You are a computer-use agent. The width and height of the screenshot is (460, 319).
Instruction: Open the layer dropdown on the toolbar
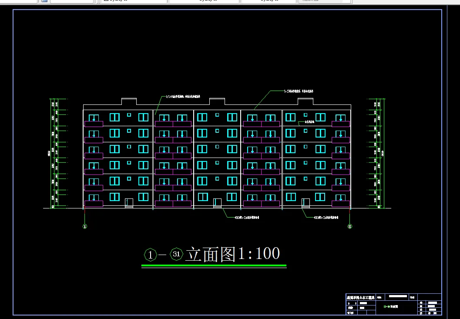[x=72, y=1]
